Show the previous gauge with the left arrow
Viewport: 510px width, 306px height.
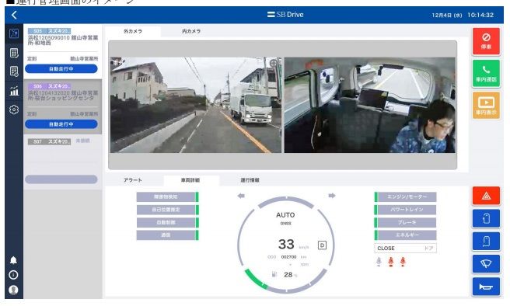coord(241,196)
